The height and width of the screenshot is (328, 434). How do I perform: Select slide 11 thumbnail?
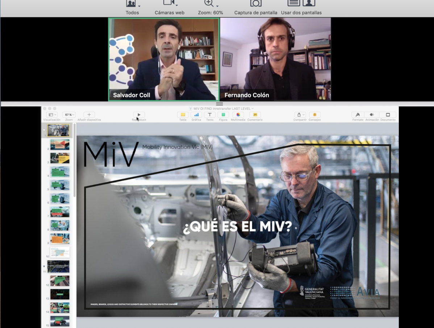[x=58, y=266]
